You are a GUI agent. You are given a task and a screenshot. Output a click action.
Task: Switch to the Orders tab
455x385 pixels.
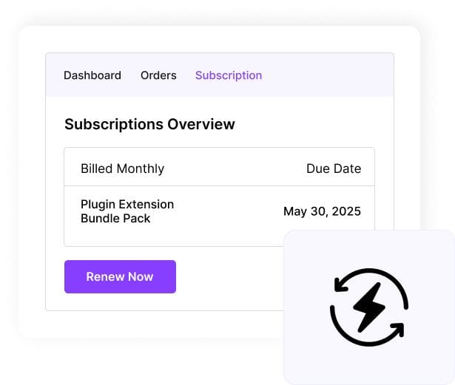(x=158, y=75)
